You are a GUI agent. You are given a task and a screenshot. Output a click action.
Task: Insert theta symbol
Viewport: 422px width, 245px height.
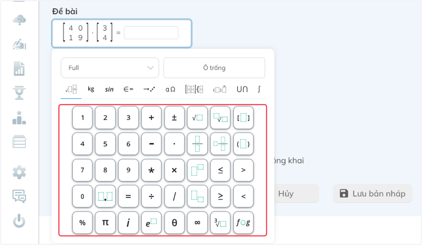[x=174, y=223]
